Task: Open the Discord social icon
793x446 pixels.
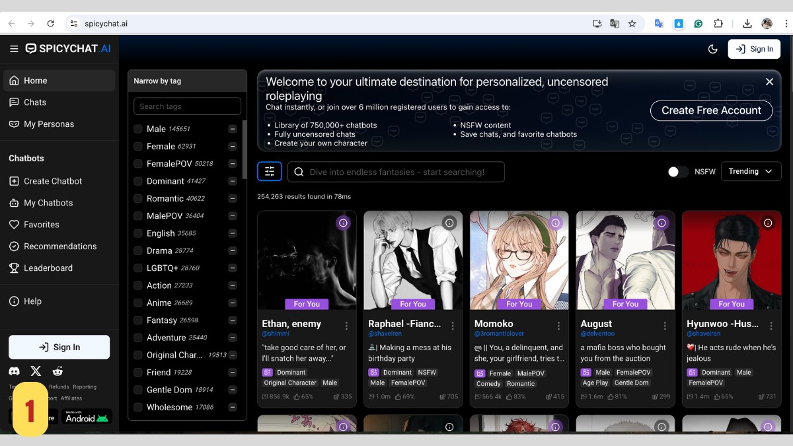Action: click(15, 371)
